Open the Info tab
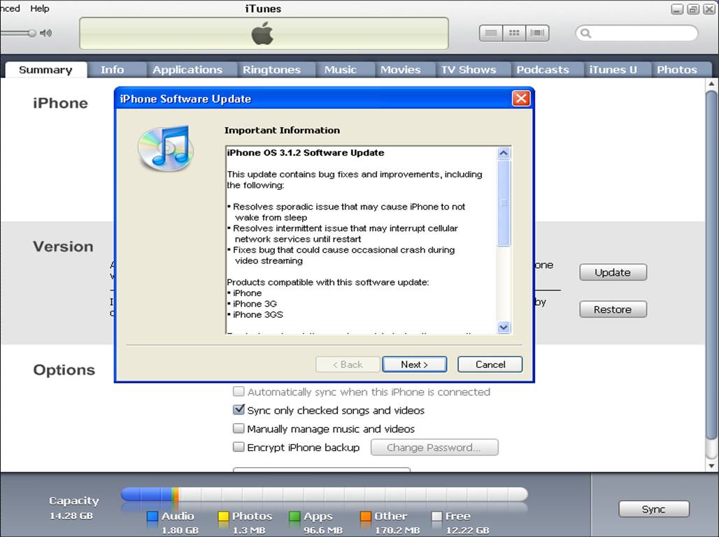 pyautogui.click(x=113, y=70)
